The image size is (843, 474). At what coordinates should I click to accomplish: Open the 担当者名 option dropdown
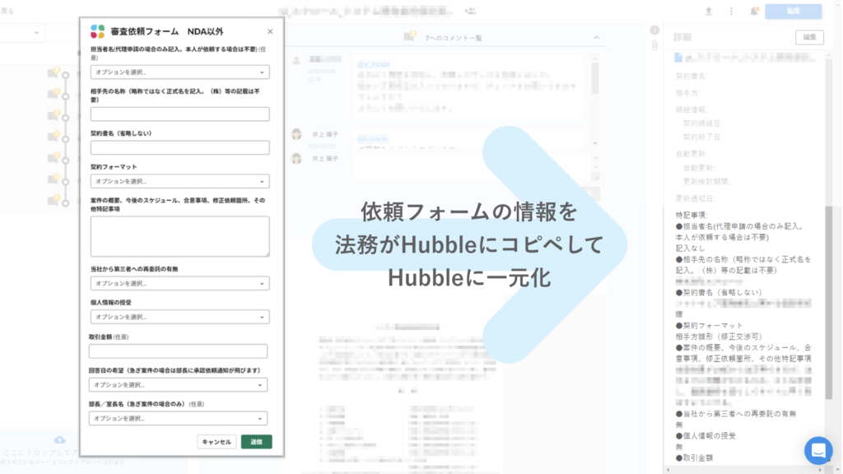pyautogui.click(x=179, y=72)
